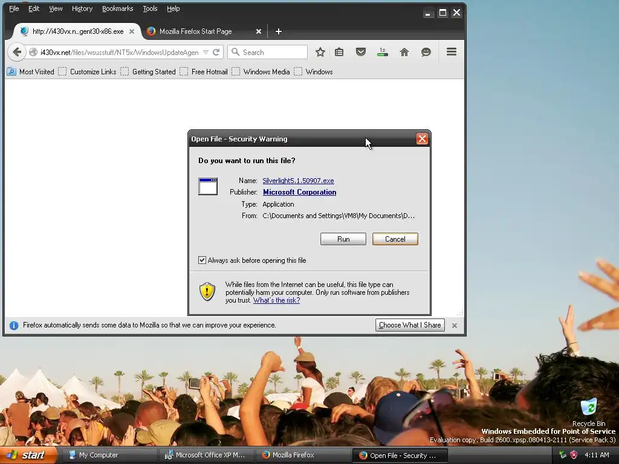Show bookmarks list icon in toolbar
This screenshot has height=464, width=619.
tap(339, 52)
